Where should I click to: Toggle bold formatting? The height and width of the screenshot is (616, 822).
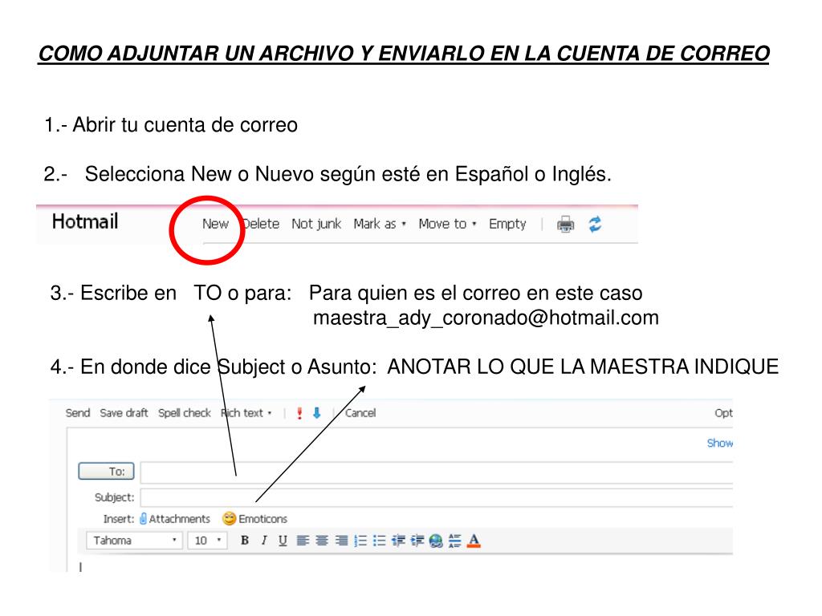(245, 540)
